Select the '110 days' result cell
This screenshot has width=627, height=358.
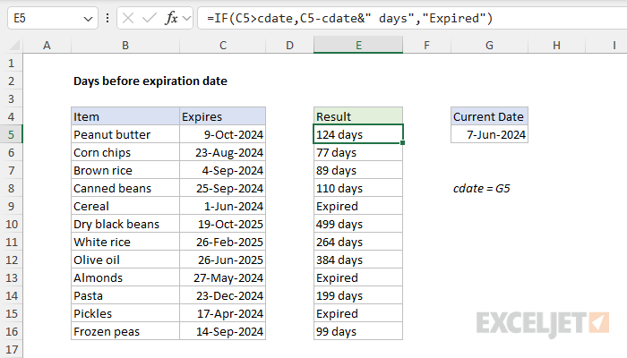tap(358, 188)
